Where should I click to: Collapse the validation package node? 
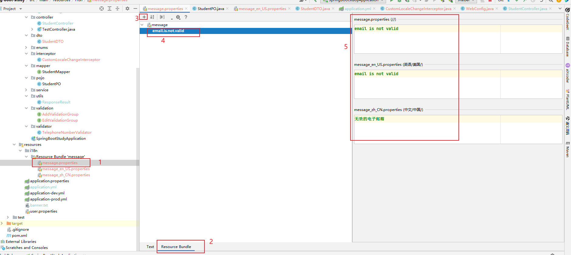coord(26,108)
